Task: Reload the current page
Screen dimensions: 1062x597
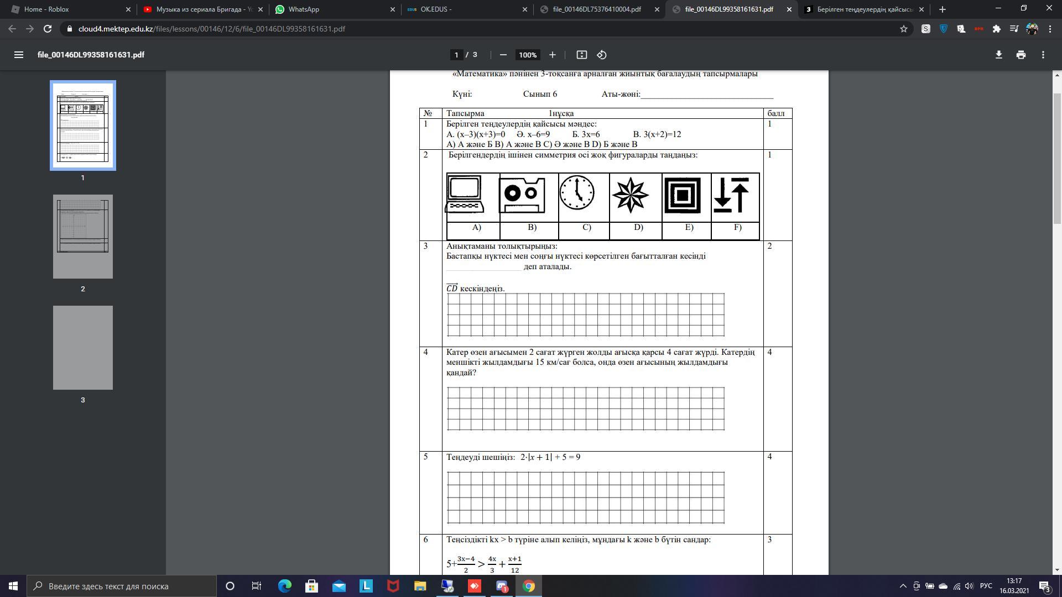Action: (48, 29)
